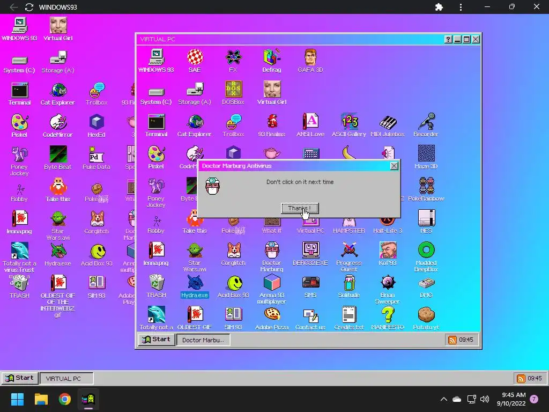Launch NES emulator icon in Virtual PC
The height and width of the screenshot is (412, 549).
coord(426,222)
